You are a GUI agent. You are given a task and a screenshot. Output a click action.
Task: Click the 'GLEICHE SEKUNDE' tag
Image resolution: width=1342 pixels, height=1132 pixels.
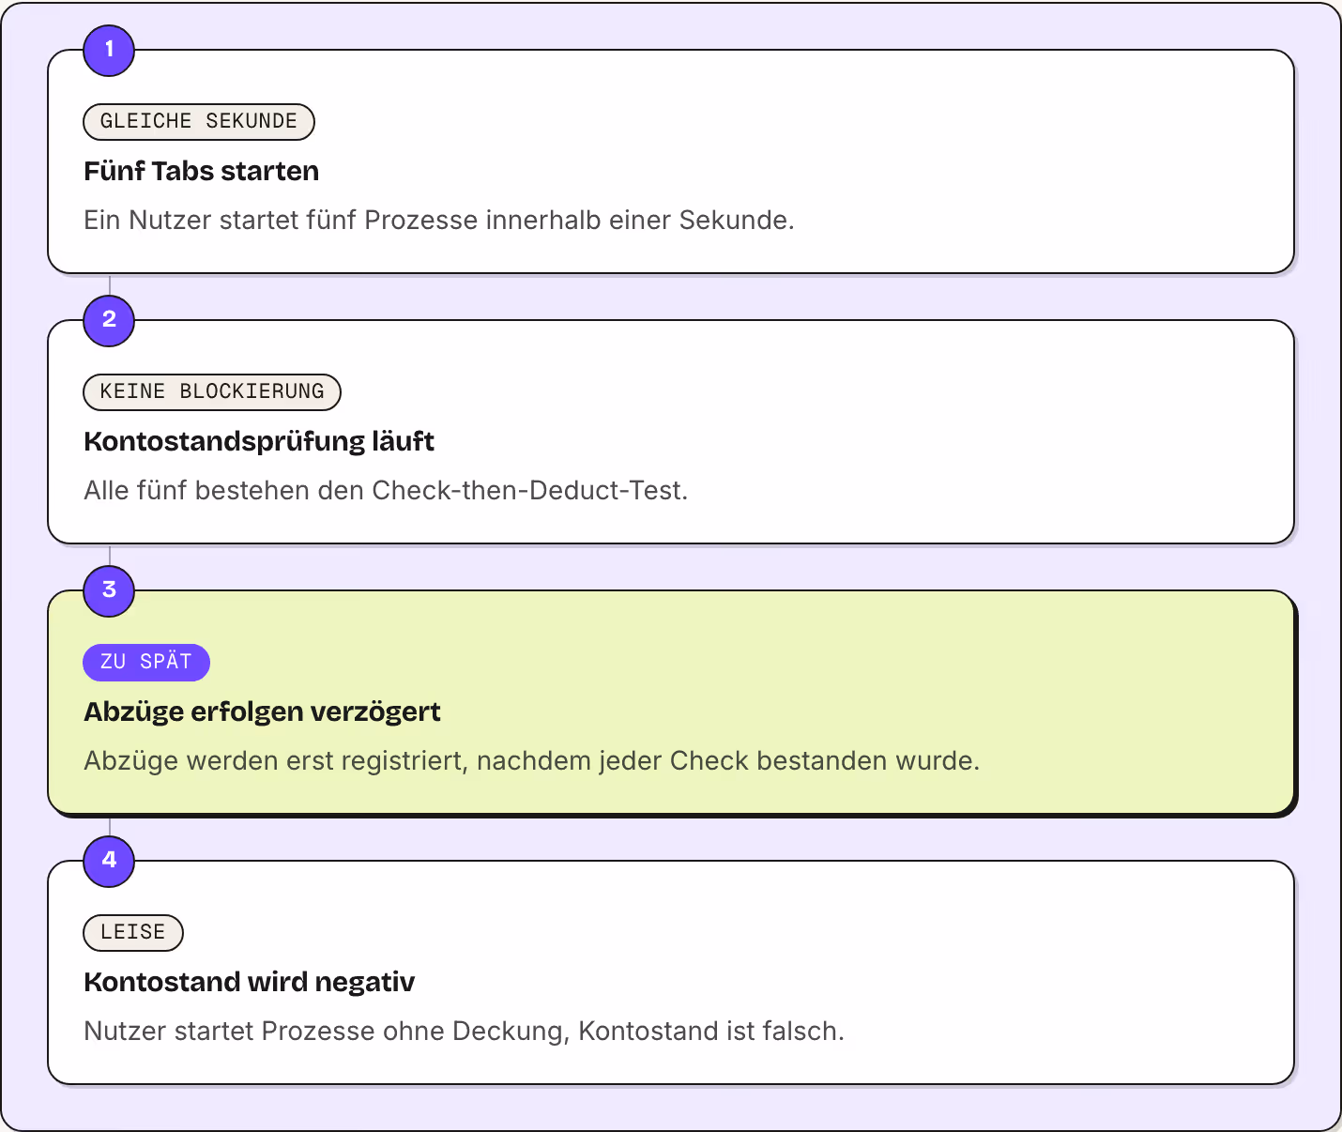(x=199, y=121)
